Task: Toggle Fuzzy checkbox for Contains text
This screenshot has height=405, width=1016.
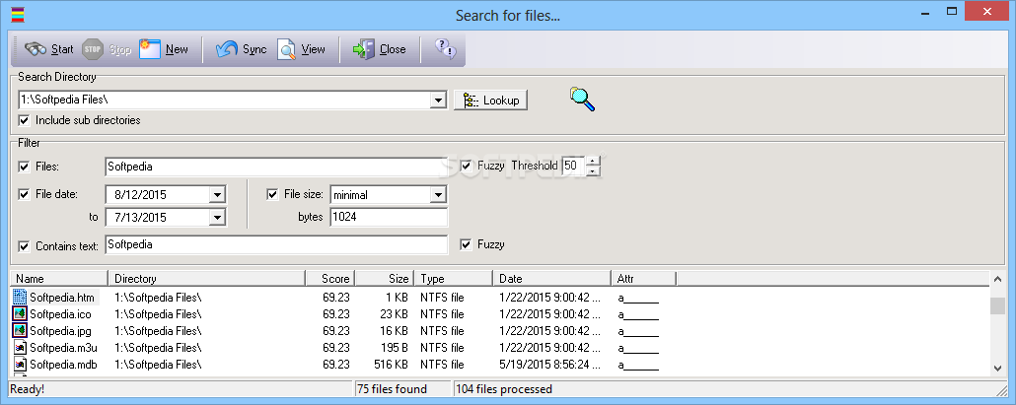Action: coord(466,244)
